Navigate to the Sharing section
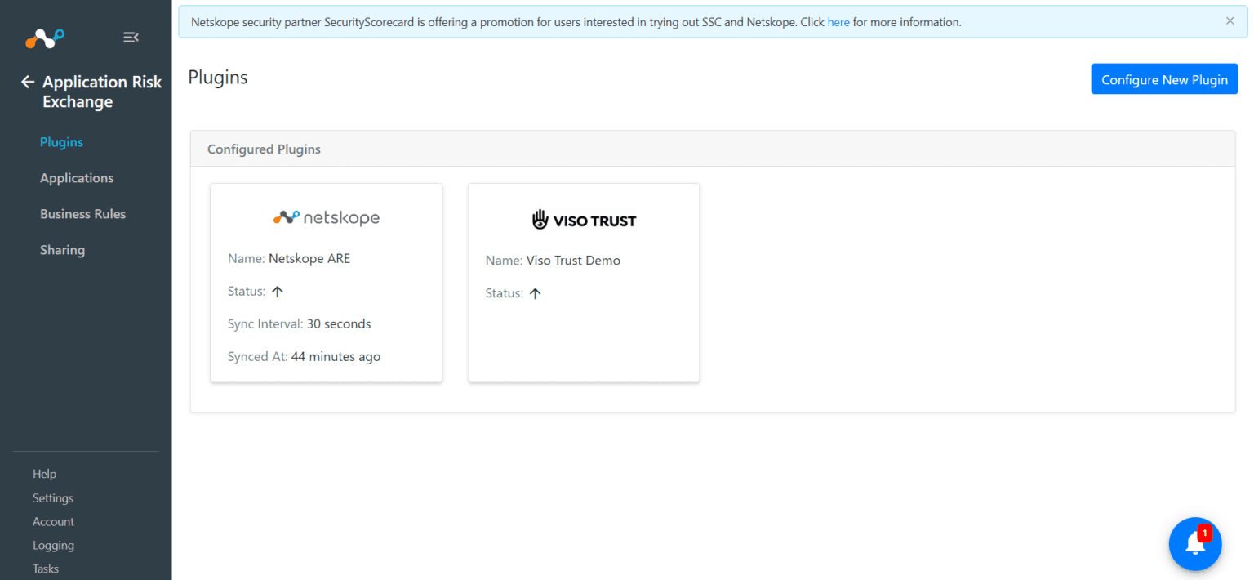 pos(62,249)
